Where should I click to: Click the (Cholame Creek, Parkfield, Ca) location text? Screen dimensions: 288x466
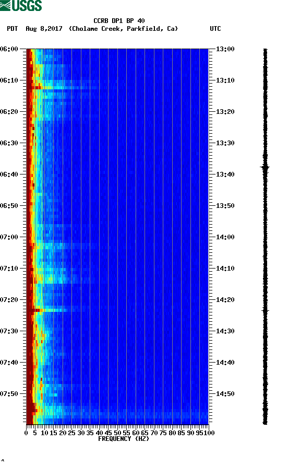(x=123, y=29)
